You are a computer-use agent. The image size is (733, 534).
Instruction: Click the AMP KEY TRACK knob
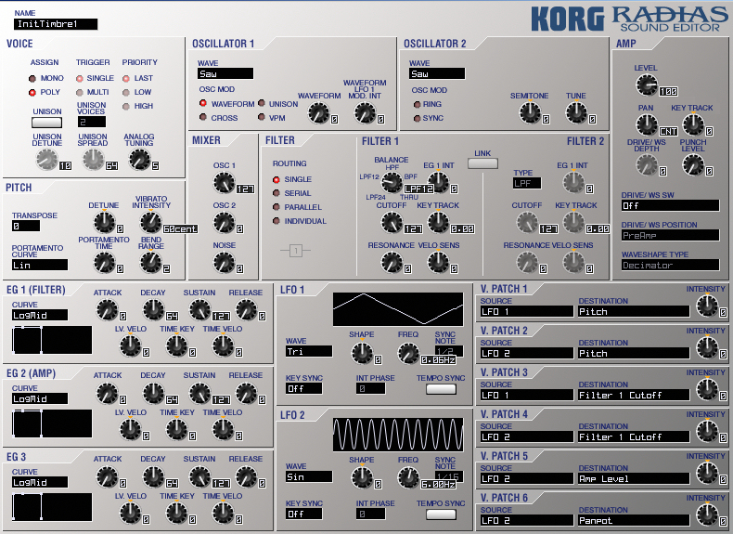(x=693, y=124)
